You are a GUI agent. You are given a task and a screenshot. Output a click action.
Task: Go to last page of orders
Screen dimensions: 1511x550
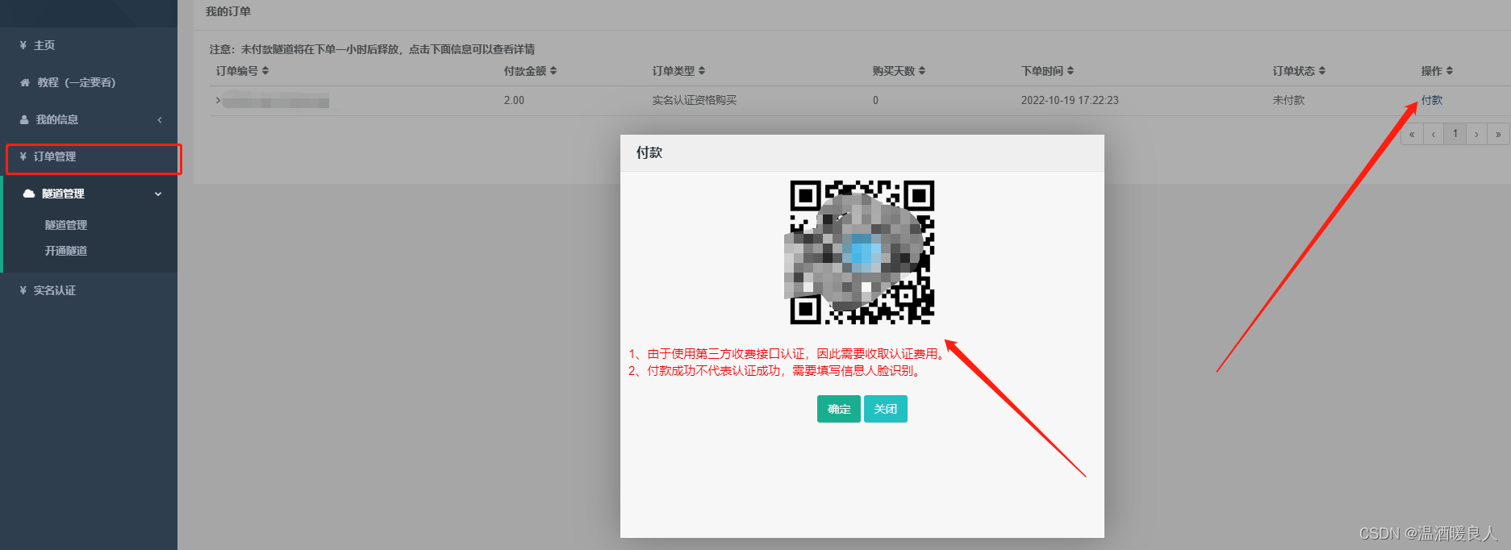click(x=1499, y=134)
